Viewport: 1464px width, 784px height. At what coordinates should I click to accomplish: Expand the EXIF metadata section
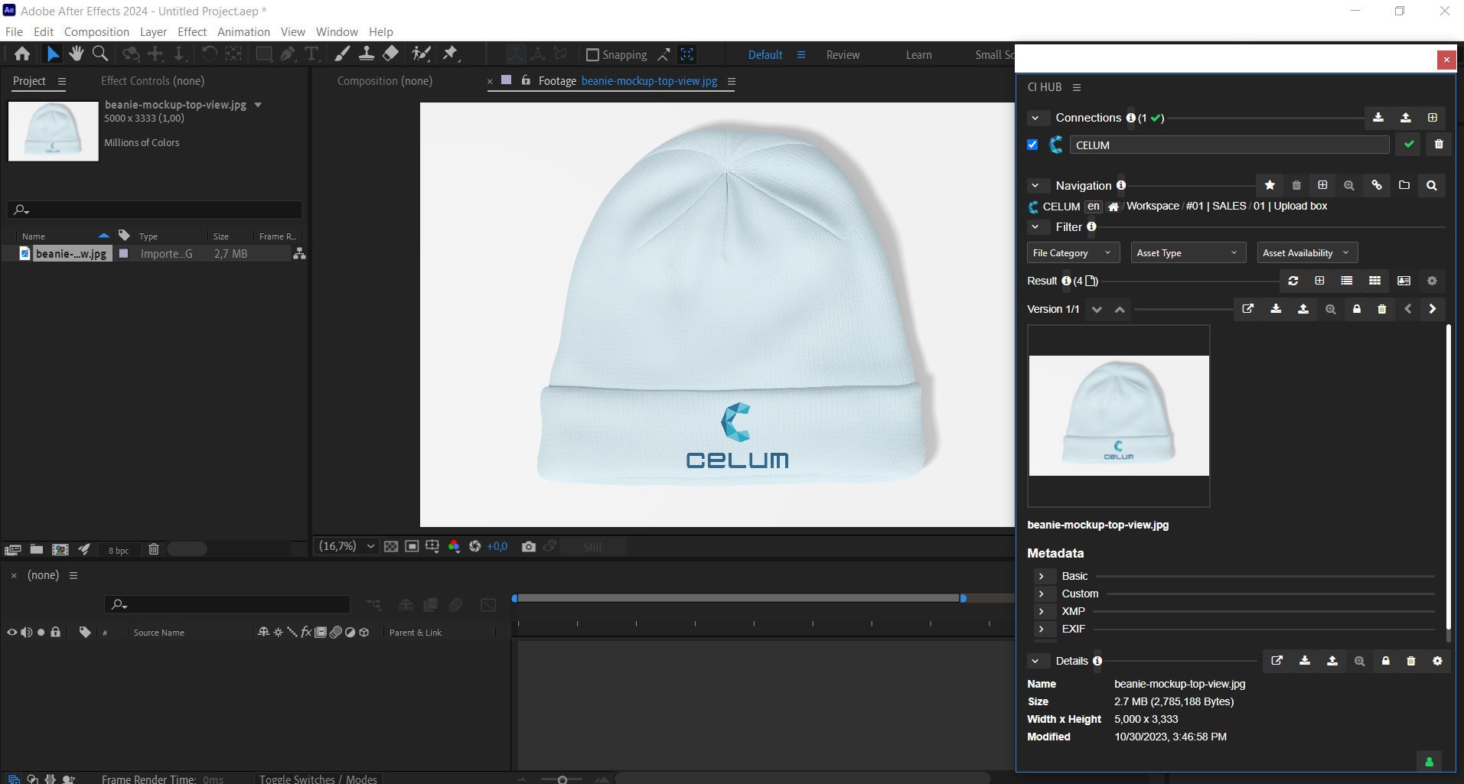pos(1041,629)
